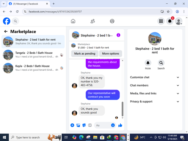Open large listing thumbnail in info panel

coord(155,39)
